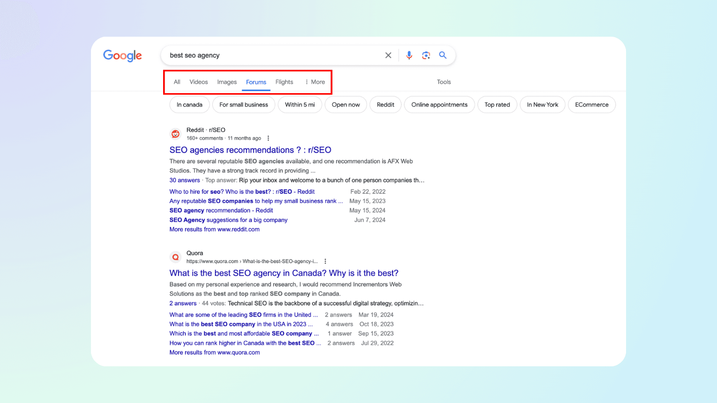Viewport: 717px width, 403px height.
Task: Start voice search with microphone icon
Action: point(409,56)
